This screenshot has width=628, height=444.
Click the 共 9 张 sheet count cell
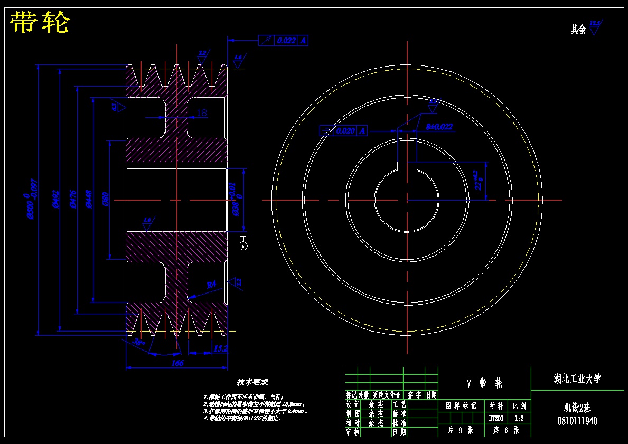[462, 430]
